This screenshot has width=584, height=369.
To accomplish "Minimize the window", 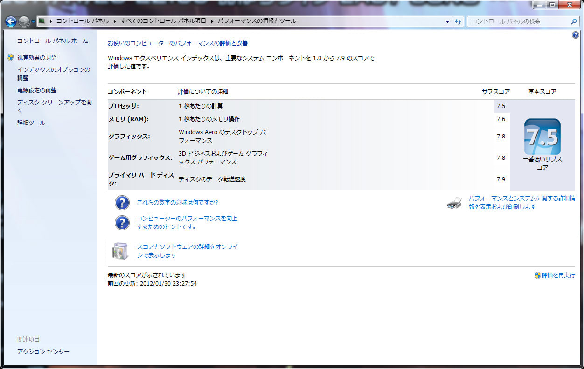I will pyautogui.click(x=540, y=4).
